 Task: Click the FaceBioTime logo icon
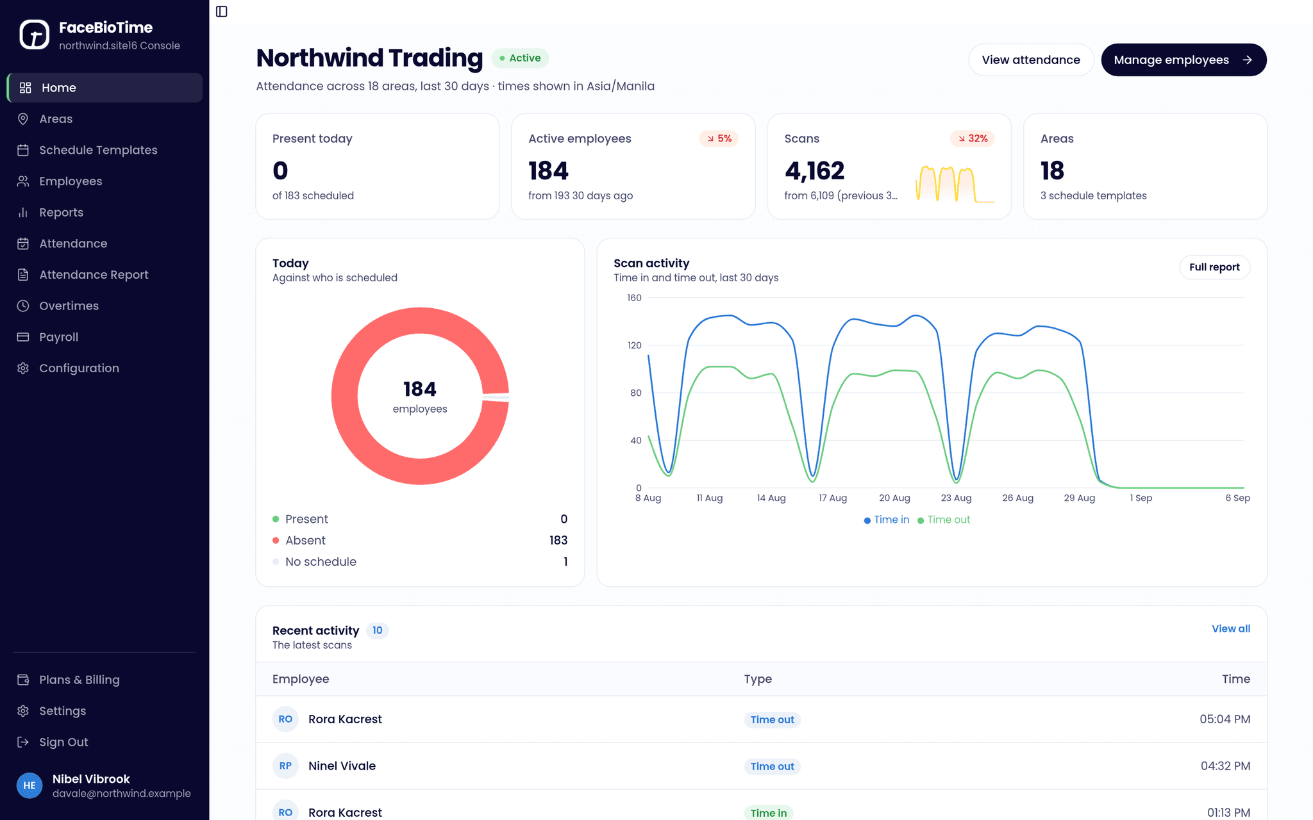pyautogui.click(x=34, y=35)
